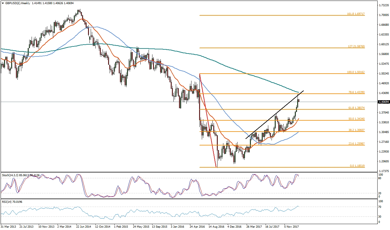Click the 61.8 Fibonacci label 1.38074
The width and height of the screenshot is (390, 230).
pyautogui.click(x=357, y=108)
